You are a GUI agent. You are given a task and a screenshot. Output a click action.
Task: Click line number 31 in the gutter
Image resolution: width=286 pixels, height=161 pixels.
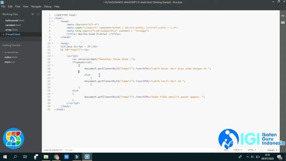pyautogui.click(x=49, y=110)
